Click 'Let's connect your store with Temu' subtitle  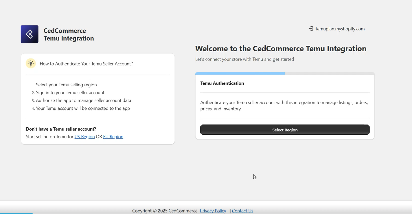[x=244, y=59]
